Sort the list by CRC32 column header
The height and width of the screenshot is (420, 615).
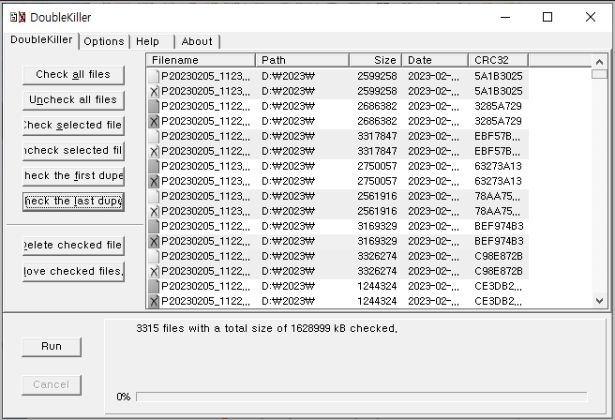click(499, 60)
